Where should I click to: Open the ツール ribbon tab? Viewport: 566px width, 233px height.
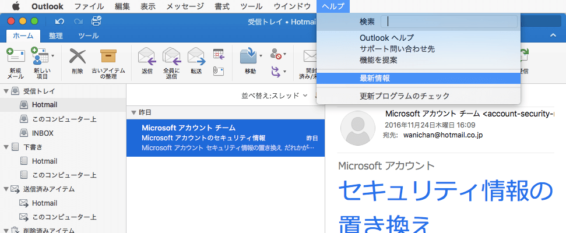pos(89,36)
